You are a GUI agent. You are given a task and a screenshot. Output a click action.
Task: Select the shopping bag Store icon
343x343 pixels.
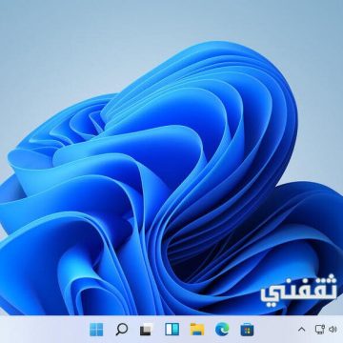[x=247, y=330]
